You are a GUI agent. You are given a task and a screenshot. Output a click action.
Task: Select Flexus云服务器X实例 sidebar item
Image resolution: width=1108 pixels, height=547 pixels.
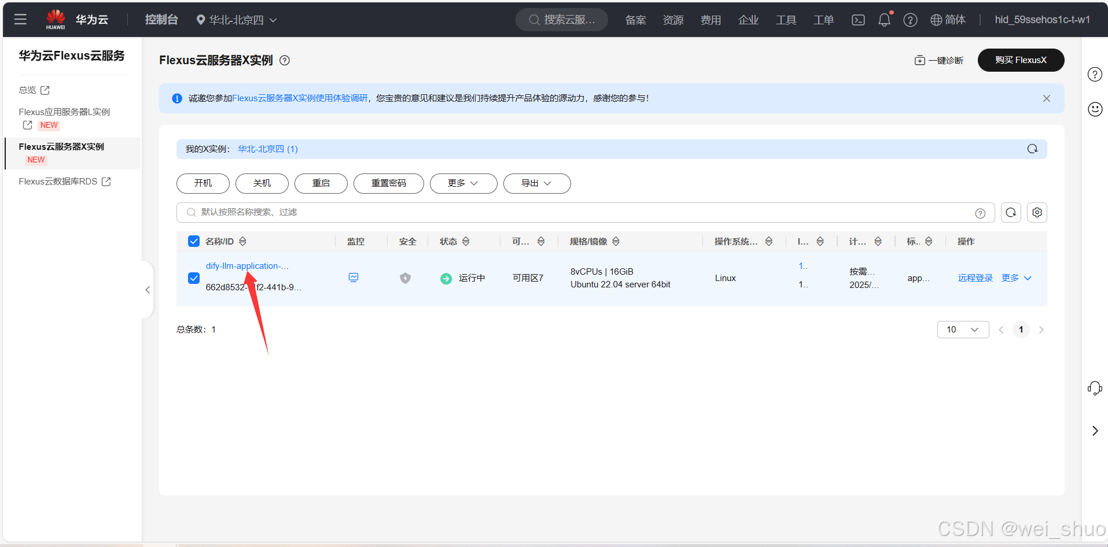(x=73, y=153)
